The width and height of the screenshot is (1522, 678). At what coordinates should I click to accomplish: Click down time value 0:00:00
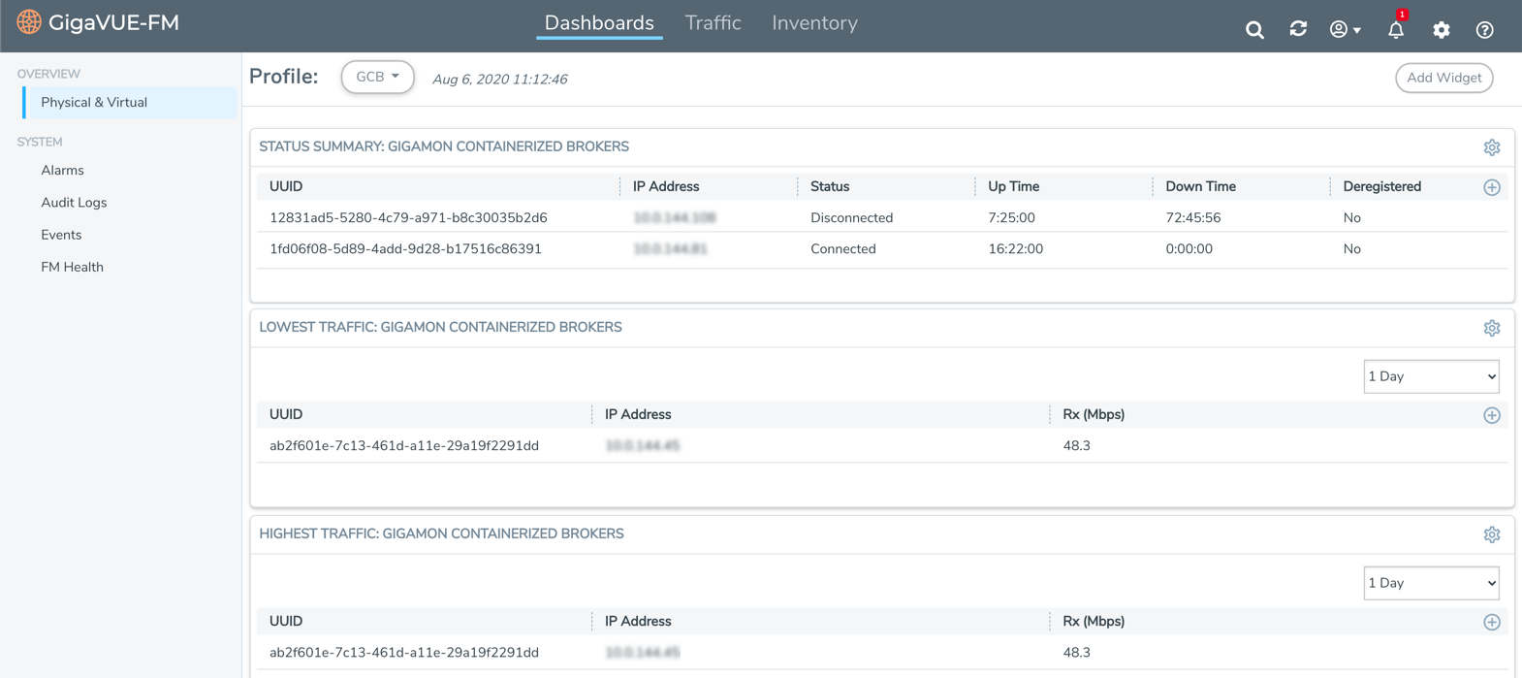point(1189,248)
